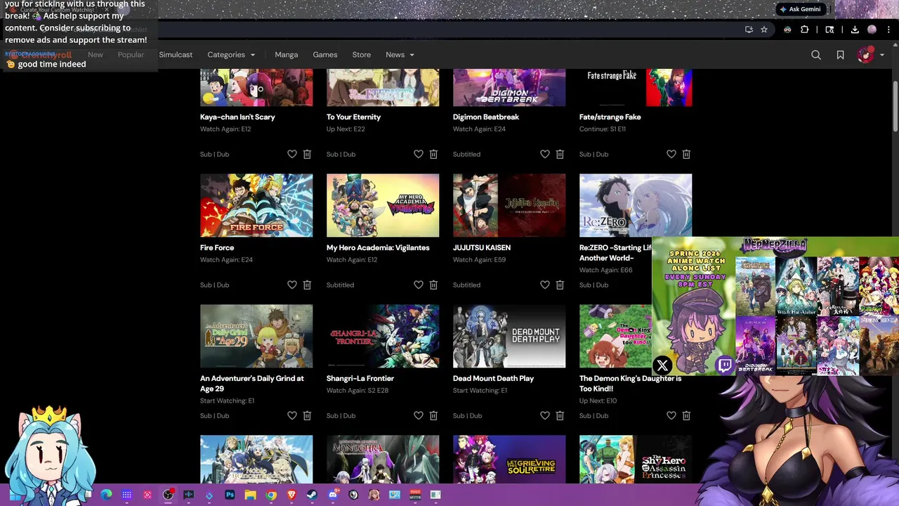The width and height of the screenshot is (899, 506).
Task: Open Photoshop from the taskbar
Action: tap(230, 495)
